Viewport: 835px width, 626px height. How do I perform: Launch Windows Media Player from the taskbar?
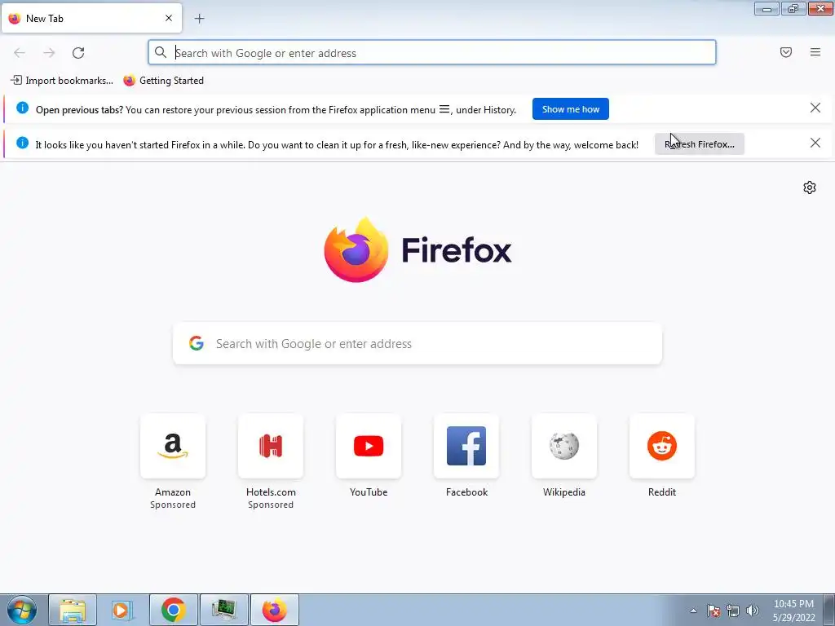click(x=122, y=610)
